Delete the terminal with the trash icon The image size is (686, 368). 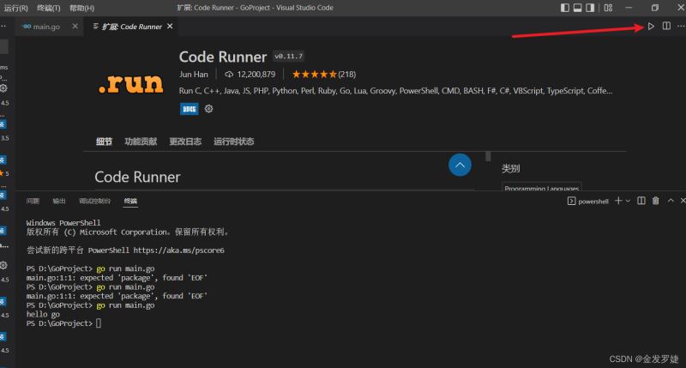tap(655, 201)
